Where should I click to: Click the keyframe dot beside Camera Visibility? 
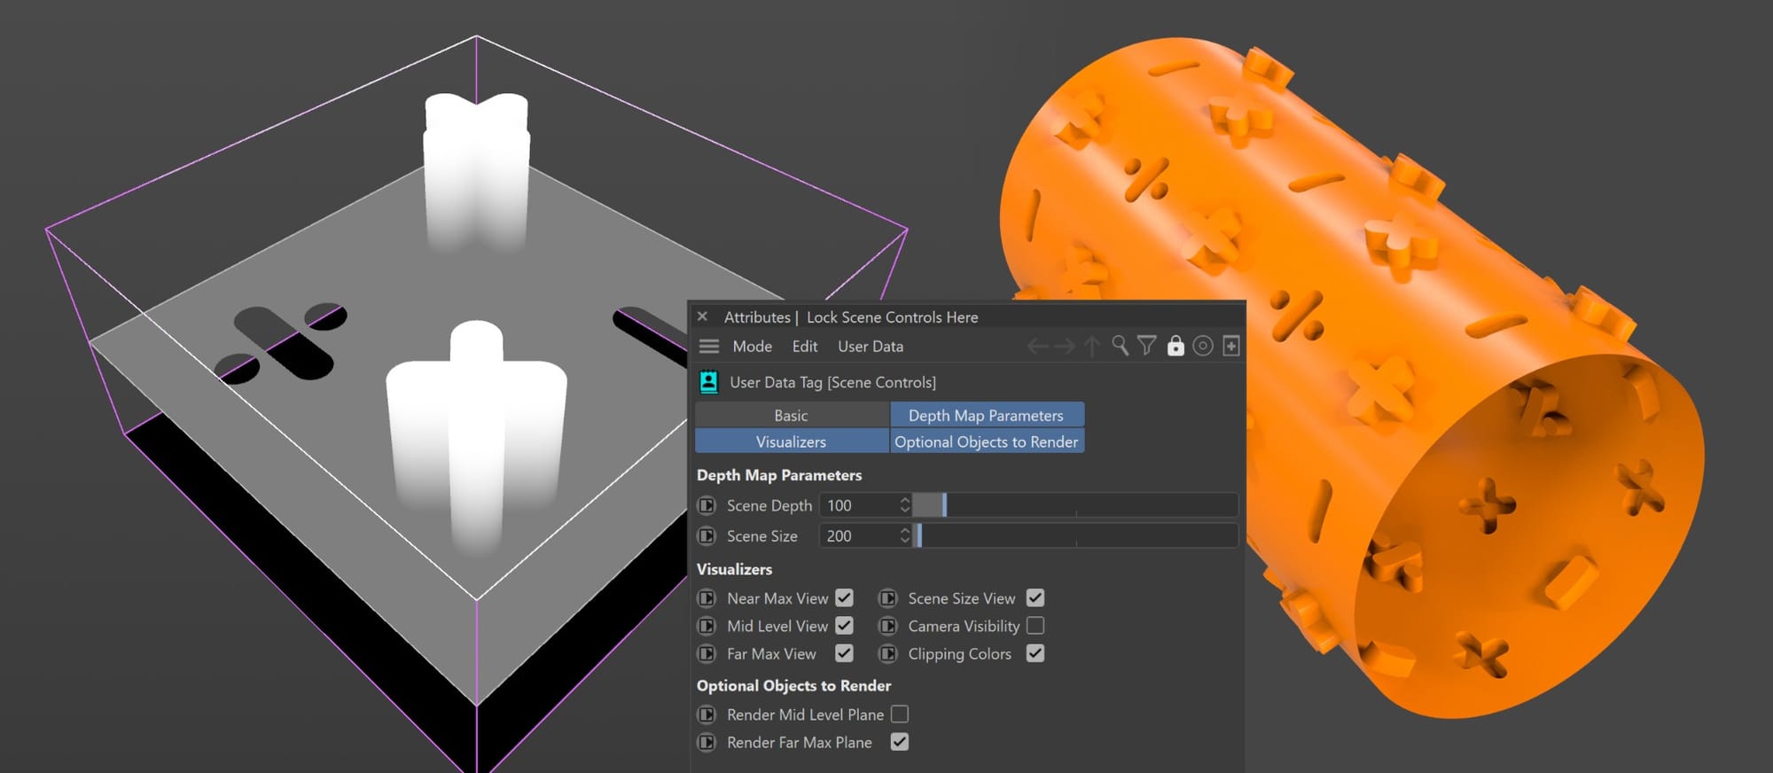pos(887,626)
